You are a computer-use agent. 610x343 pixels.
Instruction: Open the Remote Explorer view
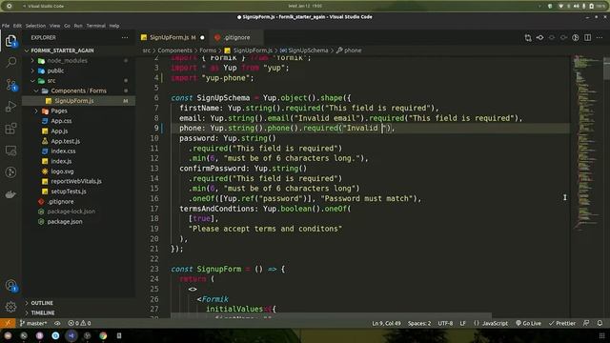[10, 151]
